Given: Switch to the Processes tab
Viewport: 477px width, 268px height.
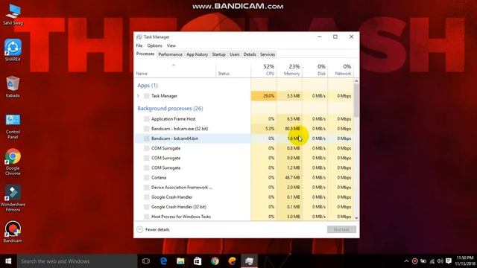Looking at the screenshot, I should [x=145, y=54].
